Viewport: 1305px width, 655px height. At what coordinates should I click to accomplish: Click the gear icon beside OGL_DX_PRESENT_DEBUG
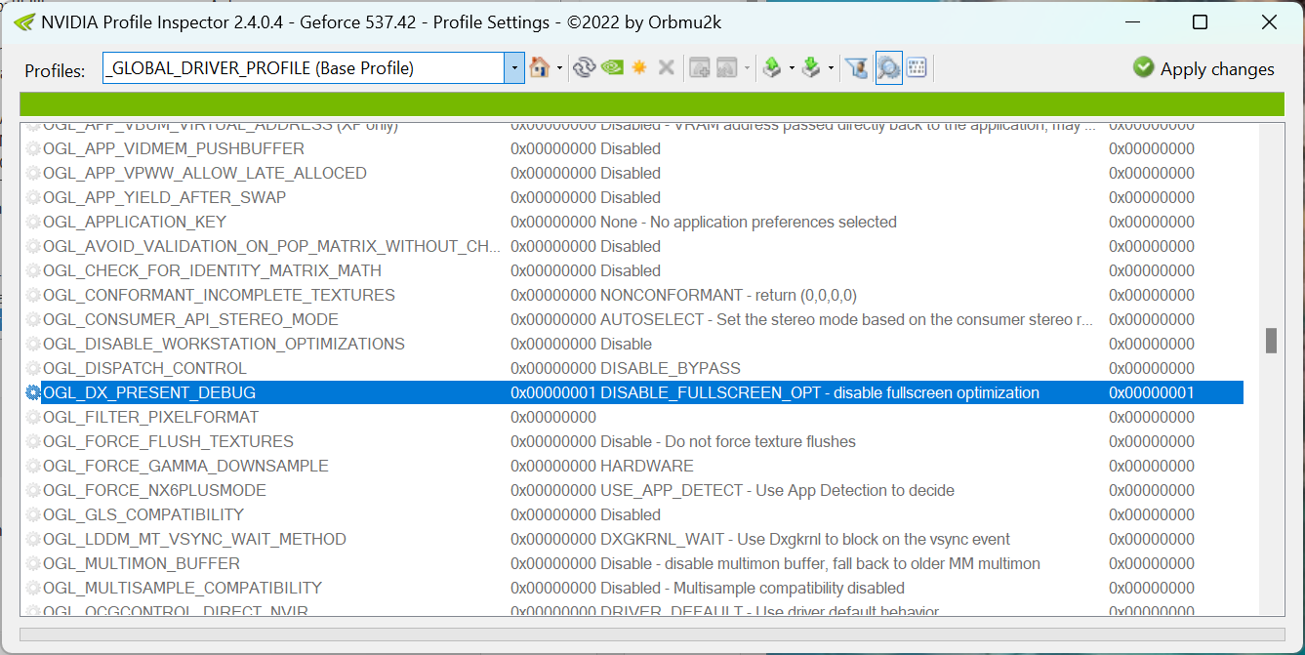pyautogui.click(x=33, y=392)
